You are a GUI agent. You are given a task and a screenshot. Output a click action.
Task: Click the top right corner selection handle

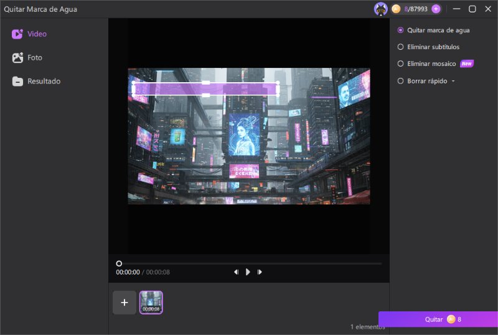(x=278, y=83)
